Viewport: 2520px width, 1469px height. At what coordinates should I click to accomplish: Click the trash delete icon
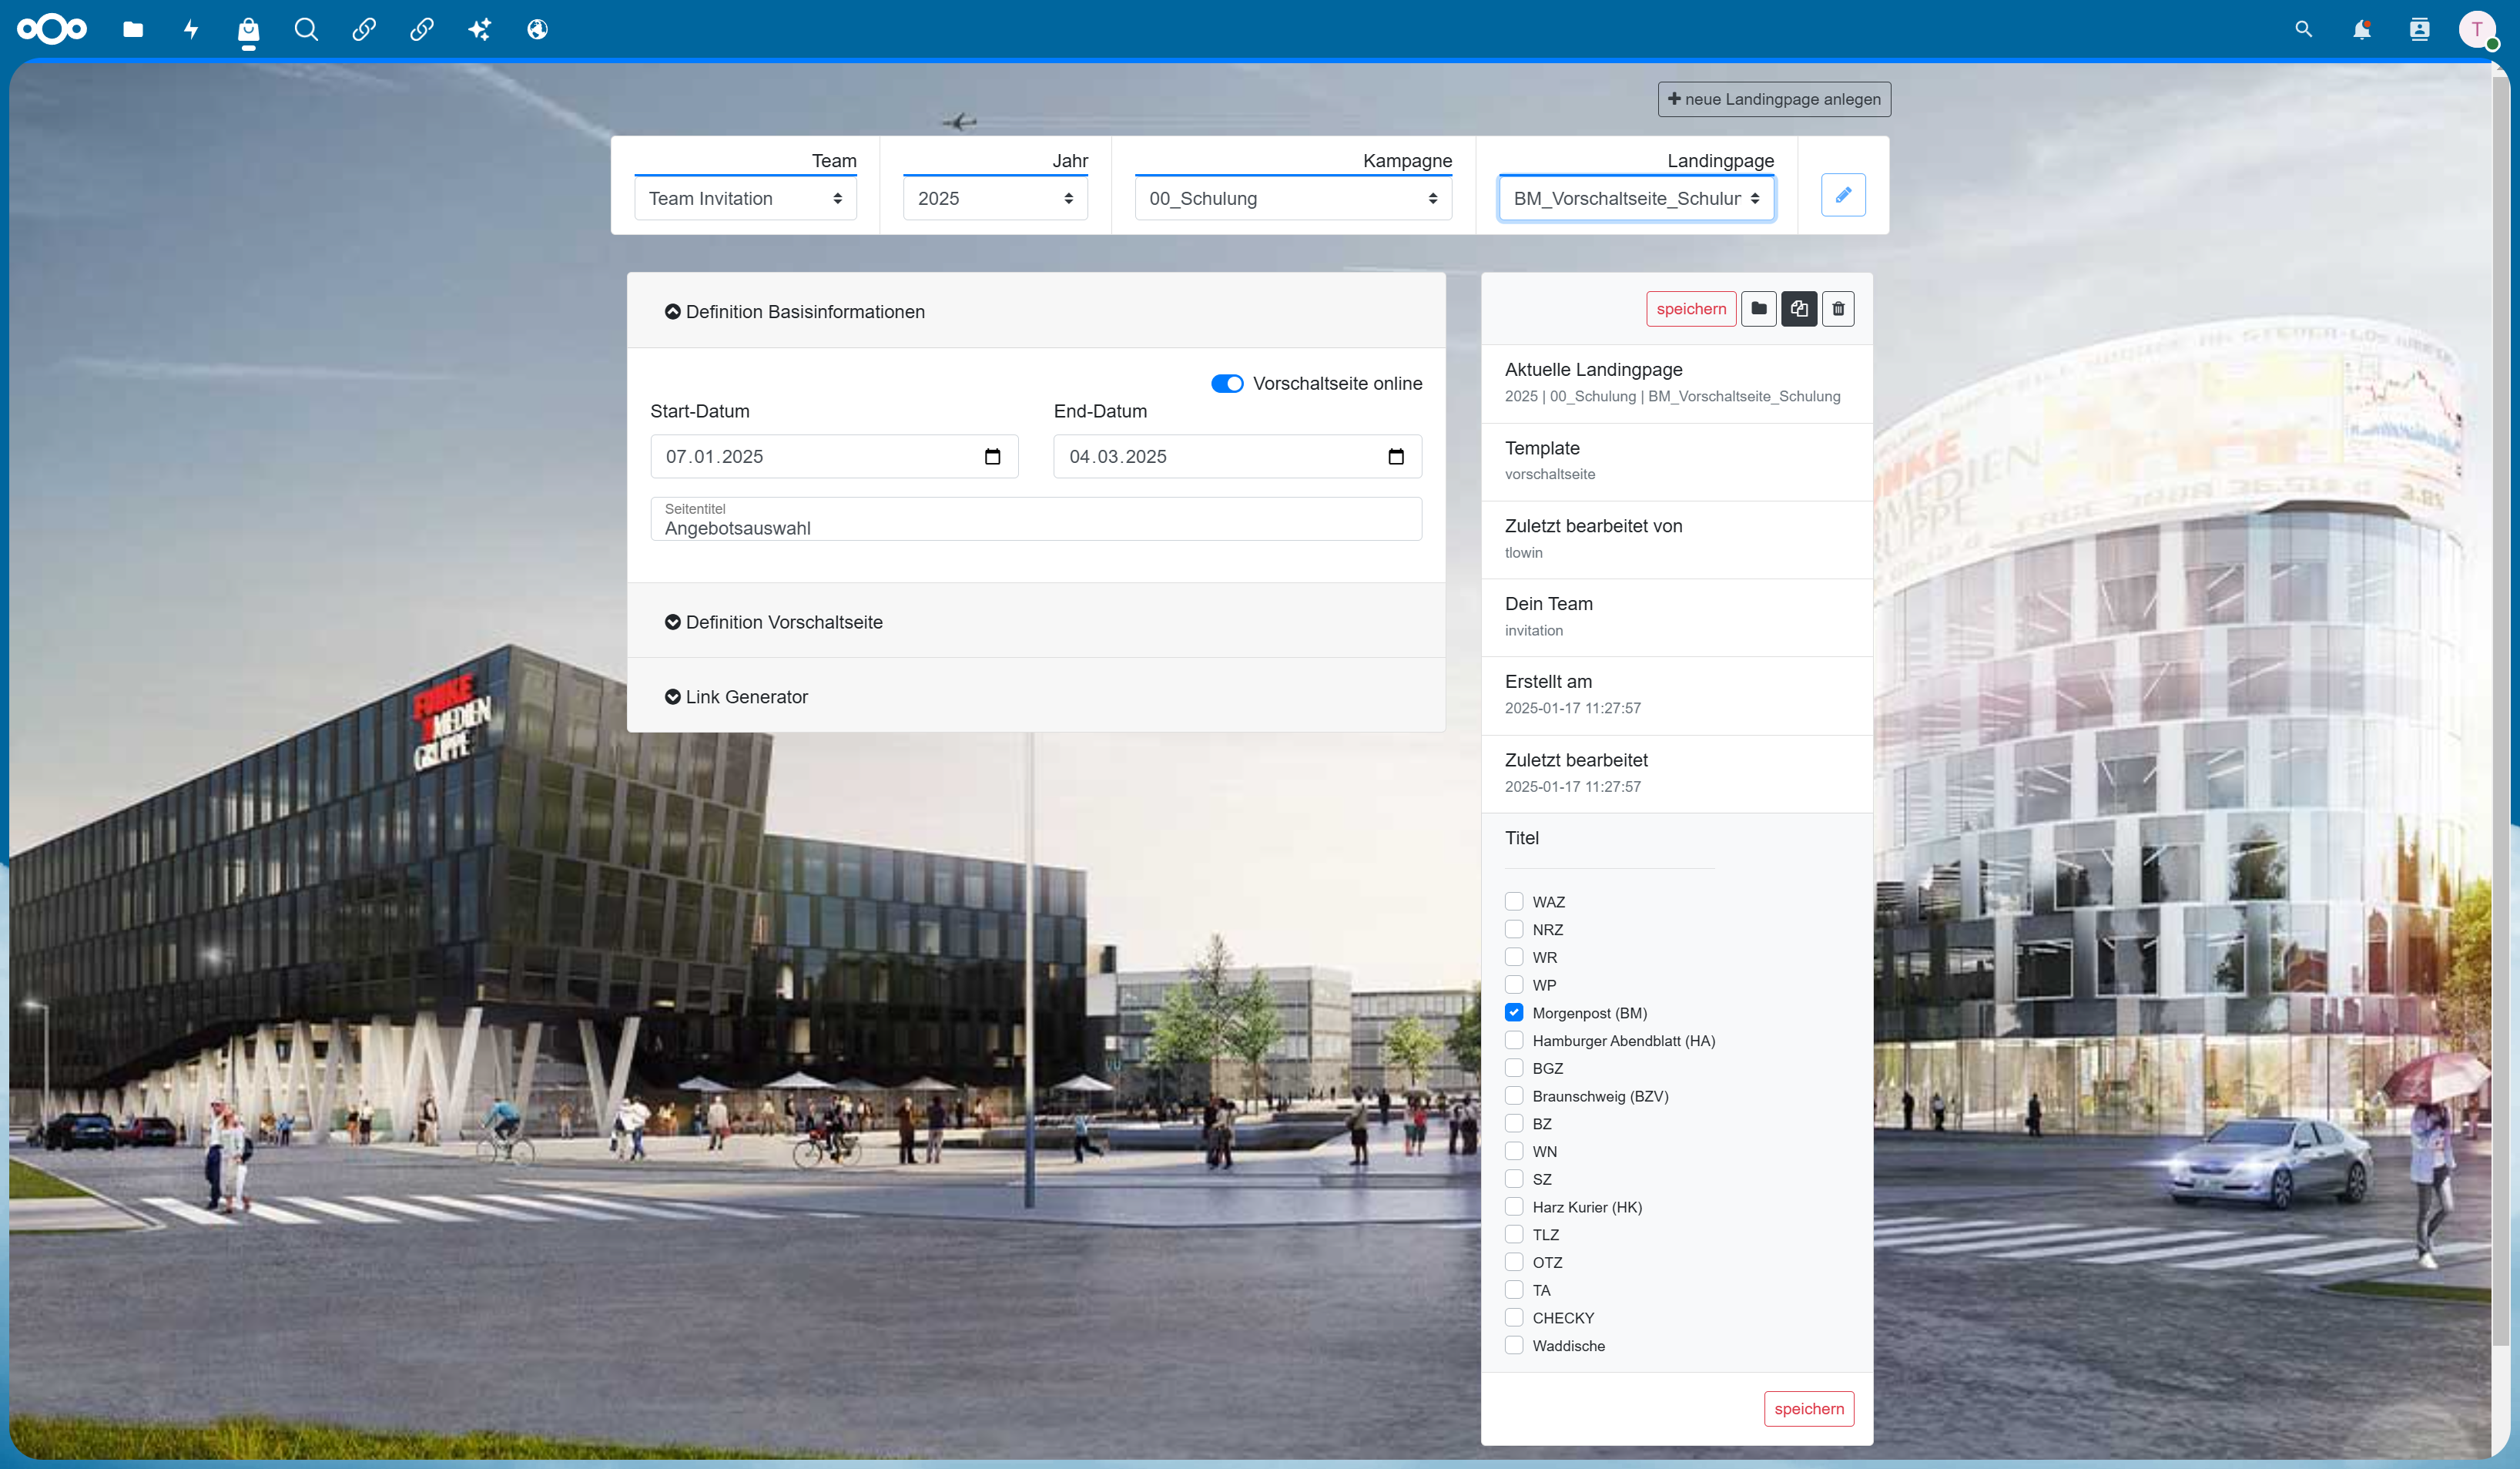pos(1838,309)
